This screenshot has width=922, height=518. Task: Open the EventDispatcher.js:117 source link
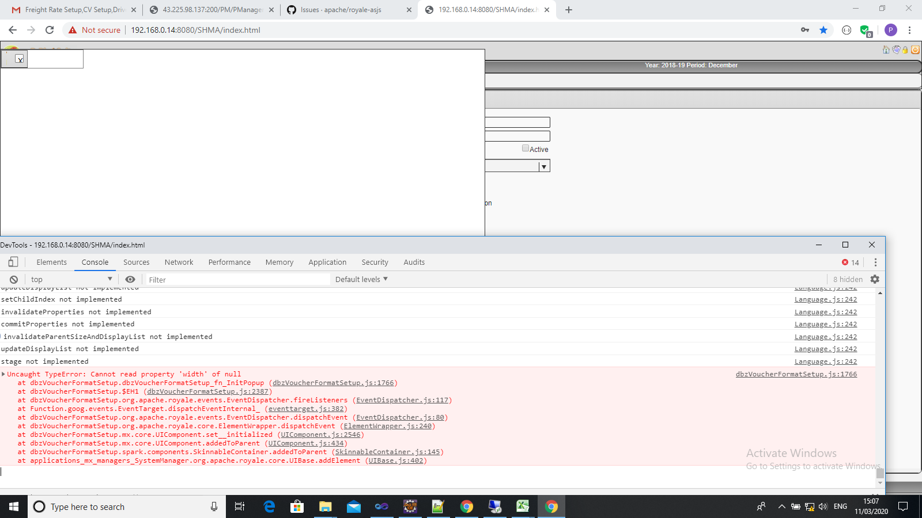pos(402,400)
